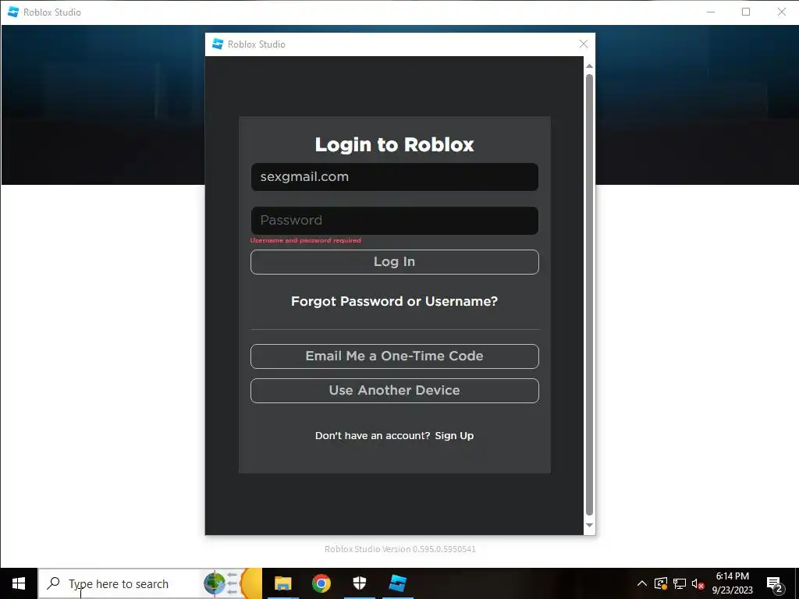The width and height of the screenshot is (799, 599).
Task: Click the login dialog scroll up arrow
Action: [x=589, y=66]
